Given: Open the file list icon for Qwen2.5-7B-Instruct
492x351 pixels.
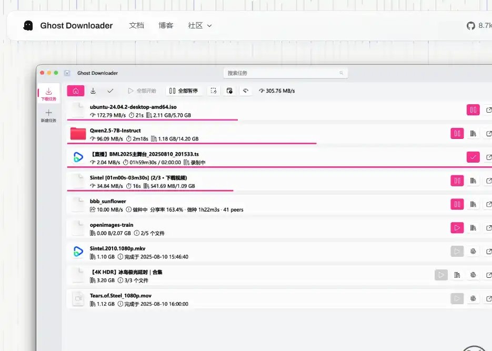Looking at the screenshot, I should click(473, 134).
